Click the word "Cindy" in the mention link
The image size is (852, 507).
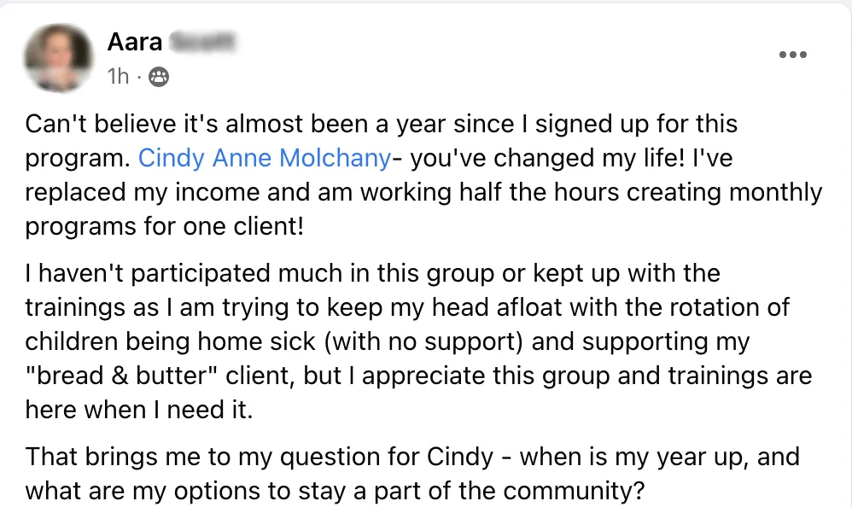(171, 158)
